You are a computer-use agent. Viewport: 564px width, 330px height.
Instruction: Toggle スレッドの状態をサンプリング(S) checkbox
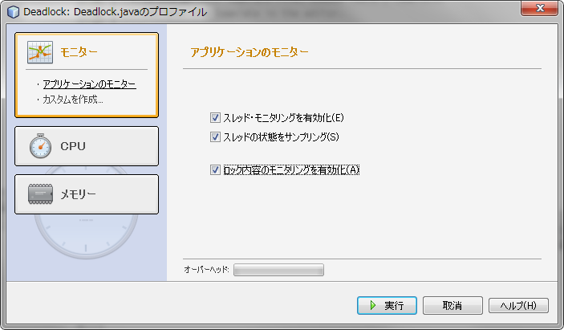tap(215, 136)
